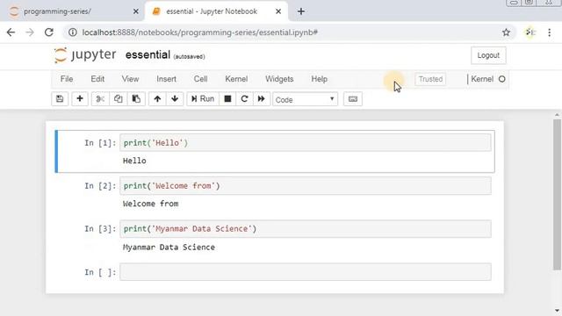Open the Chrome three-dot menu

[549, 32]
